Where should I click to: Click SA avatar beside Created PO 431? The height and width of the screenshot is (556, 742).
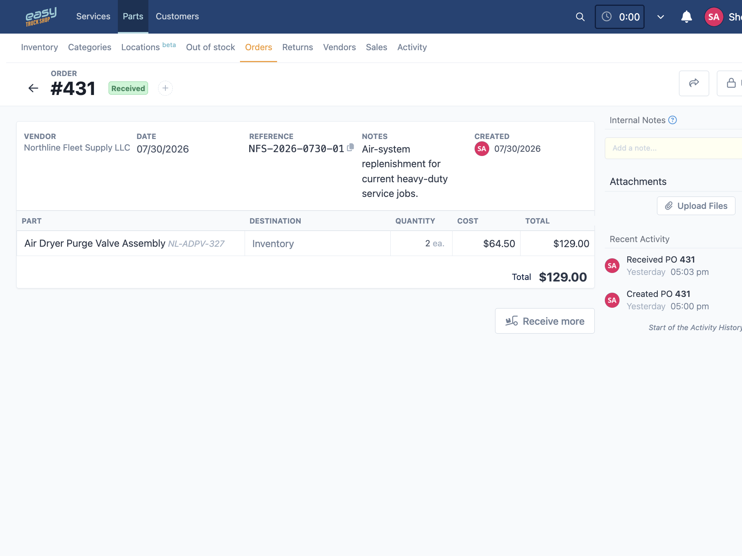click(612, 300)
